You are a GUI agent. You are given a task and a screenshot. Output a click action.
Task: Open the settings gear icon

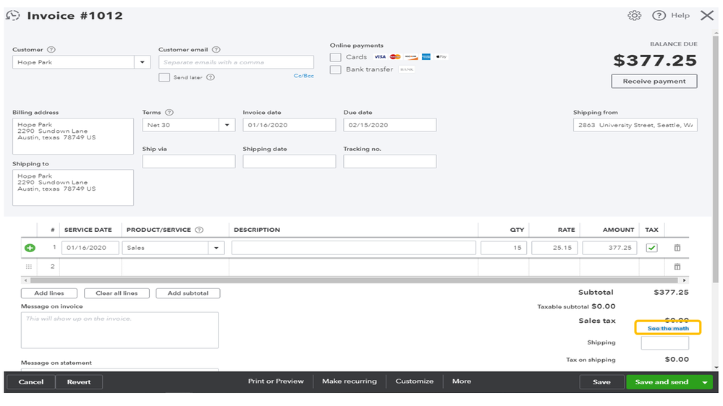635,16
